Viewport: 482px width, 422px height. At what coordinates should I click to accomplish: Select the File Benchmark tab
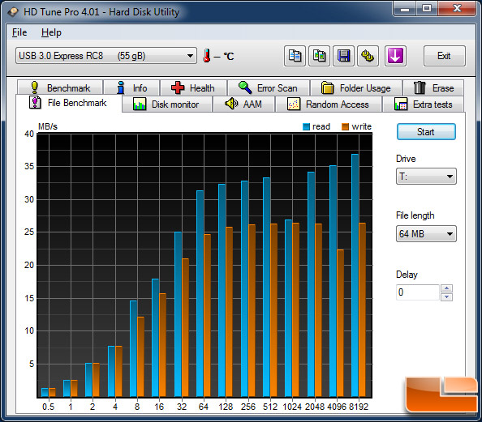coord(68,103)
